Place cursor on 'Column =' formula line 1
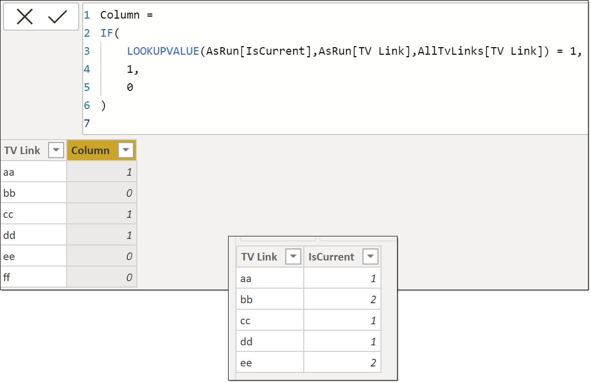The height and width of the screenshot is (383, 591). [x=127, y=15]
